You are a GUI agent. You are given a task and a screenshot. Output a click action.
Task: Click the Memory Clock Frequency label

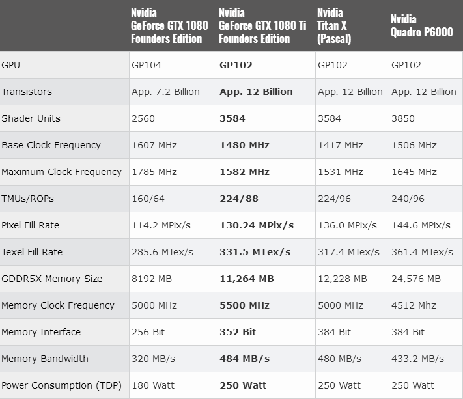tap(58, 305)
